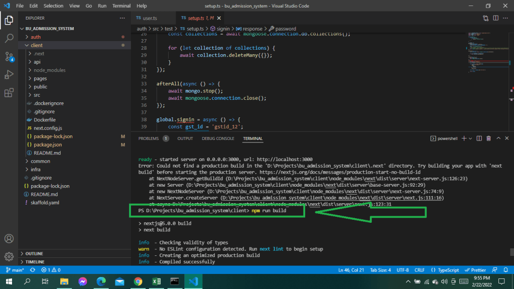The height and width of the screenshot is (289, 514).
Task: Open Windows Start menu
Action: (9, 281)
